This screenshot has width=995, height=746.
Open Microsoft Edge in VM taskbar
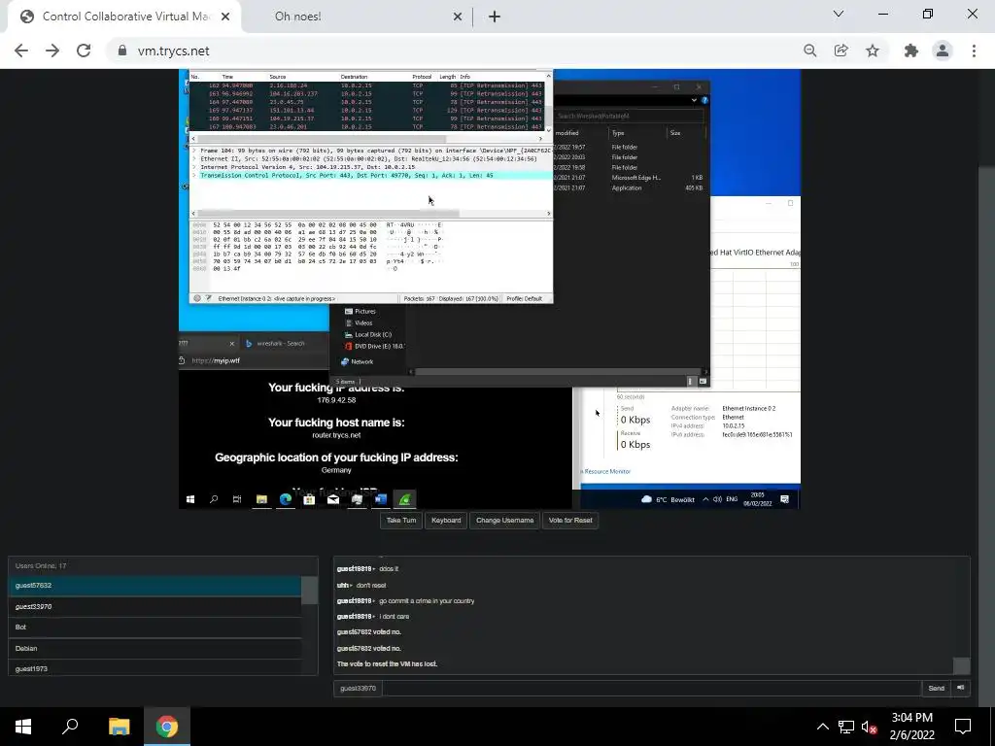click(x=286, y=499)
